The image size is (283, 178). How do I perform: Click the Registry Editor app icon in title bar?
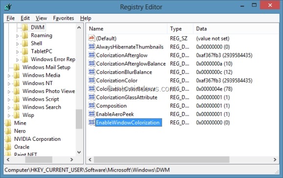coord(8,7)
